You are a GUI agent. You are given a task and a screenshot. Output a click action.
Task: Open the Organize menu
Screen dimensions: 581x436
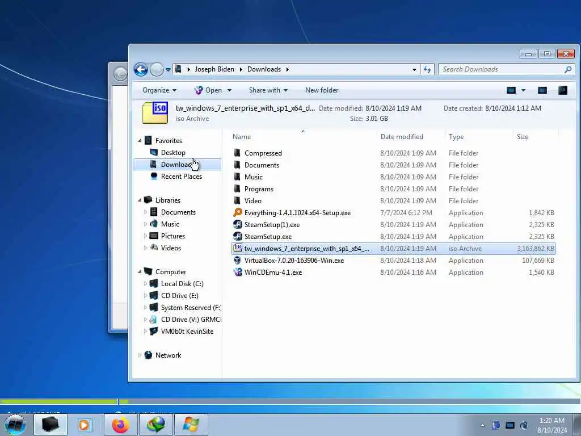pos(159,90)
